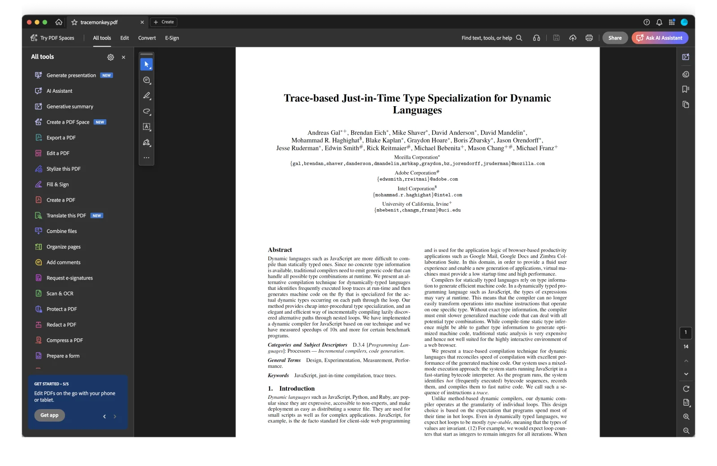
Task: Open the user profile avatar
Action: coord(684,22)
